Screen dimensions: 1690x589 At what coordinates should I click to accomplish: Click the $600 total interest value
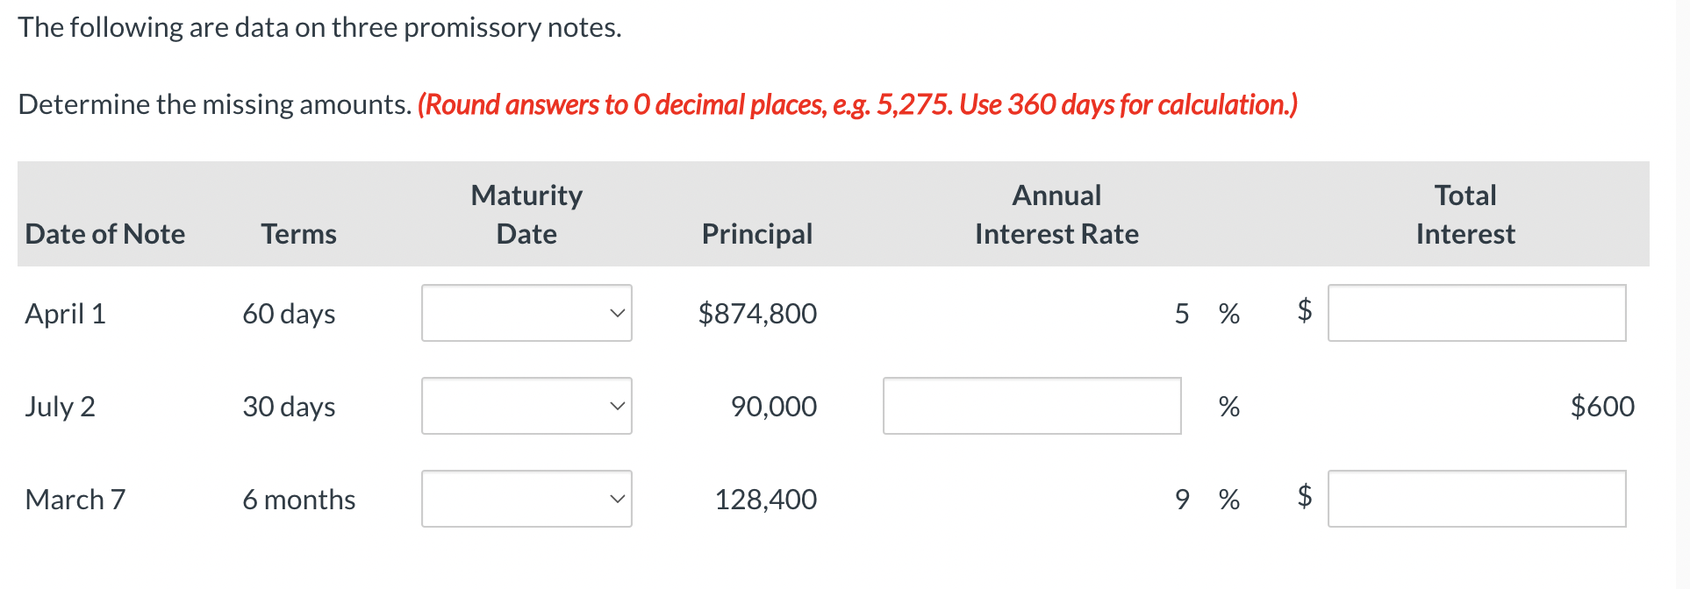tap(1602, 406)
